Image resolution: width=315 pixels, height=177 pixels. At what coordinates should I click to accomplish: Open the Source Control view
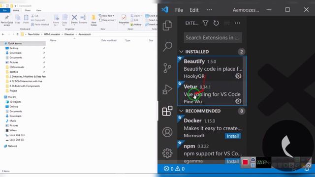point(167,68)
